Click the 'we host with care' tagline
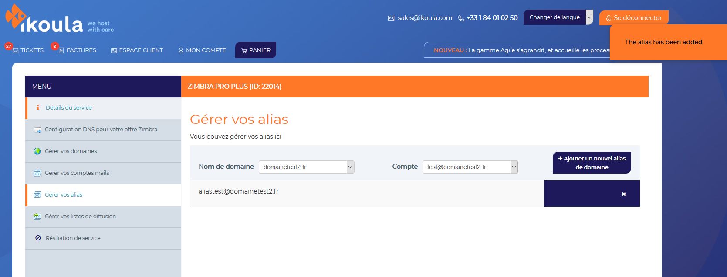Screen dimensions: 727x277 point(101,27)
